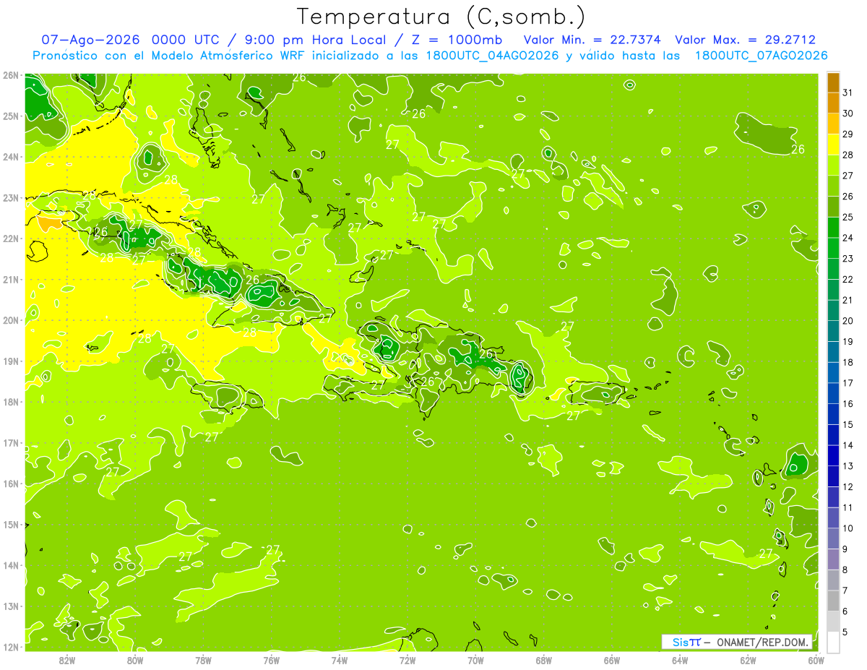Click the legend value '10'
Viewport: 867px width, 670px height.
[x=848, y=528]
